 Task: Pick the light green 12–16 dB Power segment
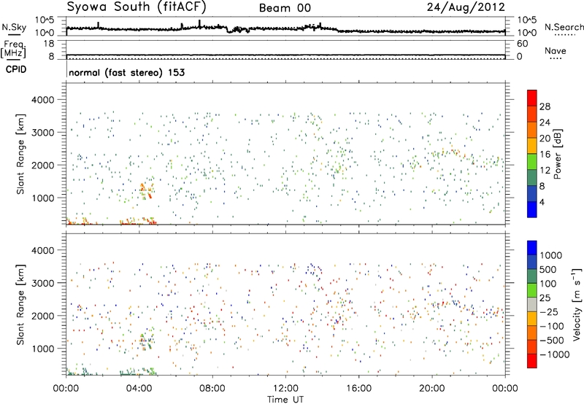[532, 162]
